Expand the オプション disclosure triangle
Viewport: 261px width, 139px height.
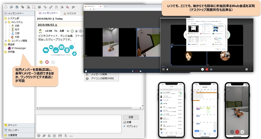(124, 126)
